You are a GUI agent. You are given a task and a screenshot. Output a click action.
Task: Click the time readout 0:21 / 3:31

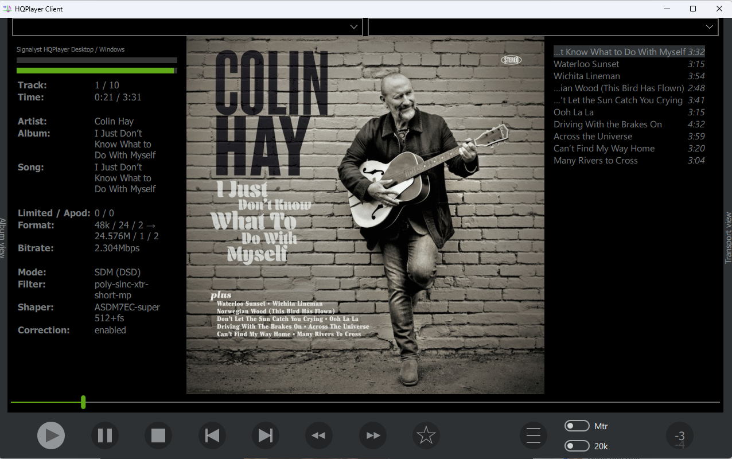tap(118, 98)
